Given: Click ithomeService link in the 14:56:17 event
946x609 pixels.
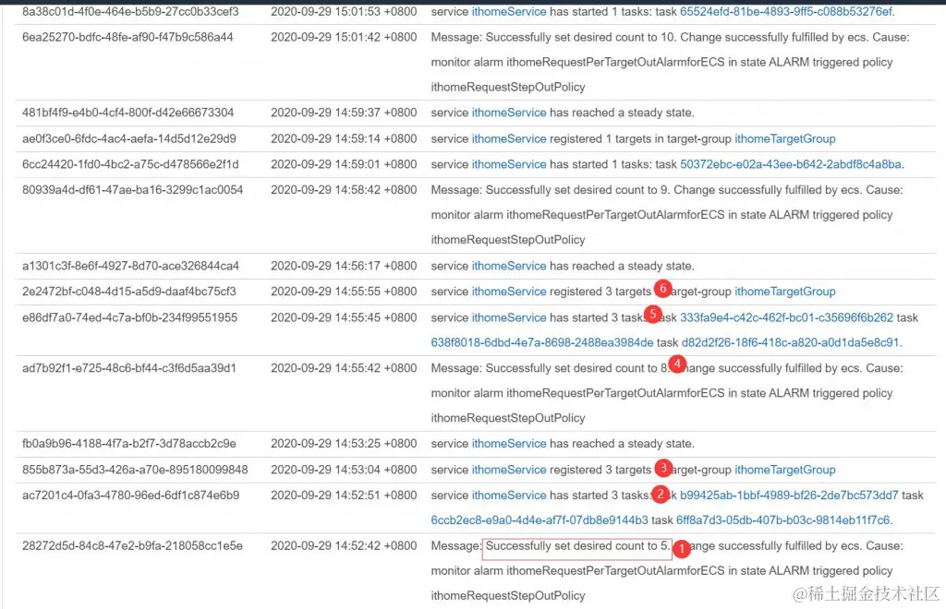Looking at the screenshot, I should click(x=509, y=267).
